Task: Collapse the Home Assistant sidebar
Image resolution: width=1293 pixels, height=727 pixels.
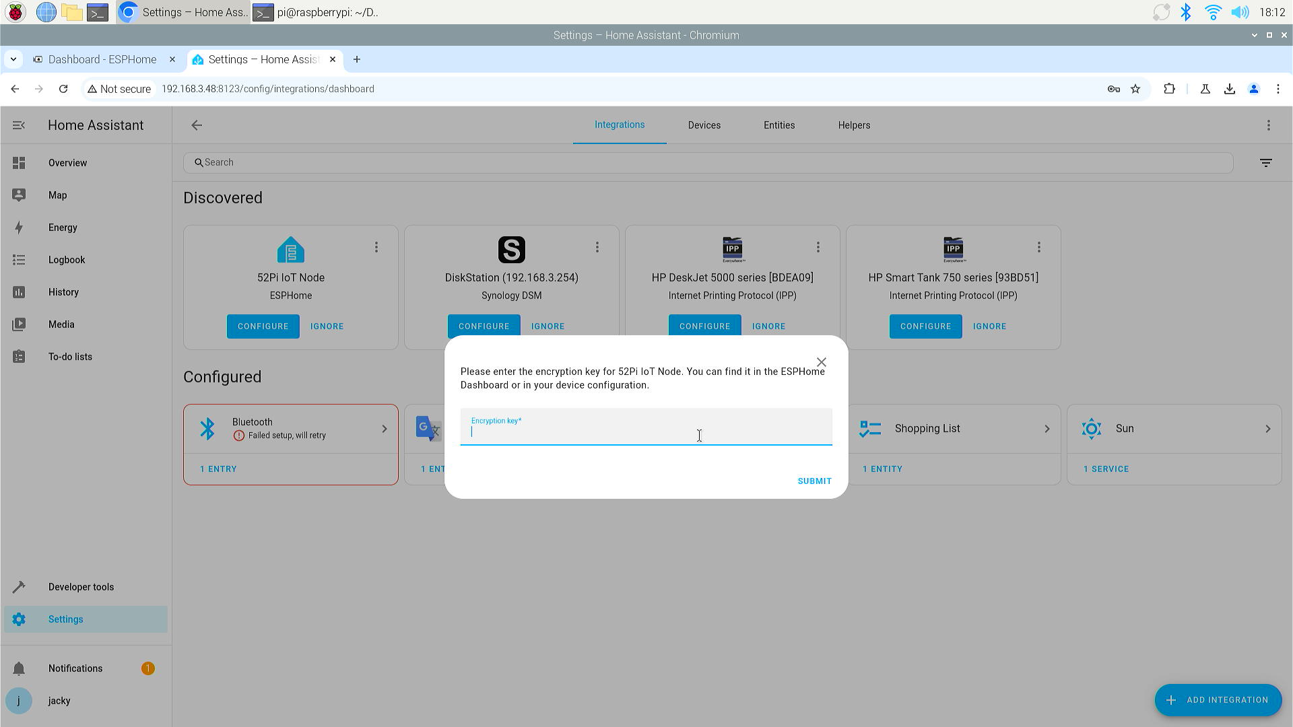Action: (x=19, y=125)
